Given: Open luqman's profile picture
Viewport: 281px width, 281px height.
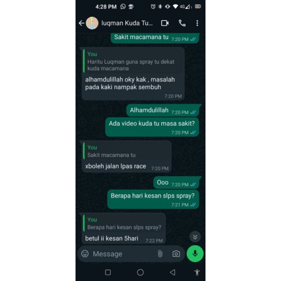Looking at the screenshot, I should click(92, 23).
